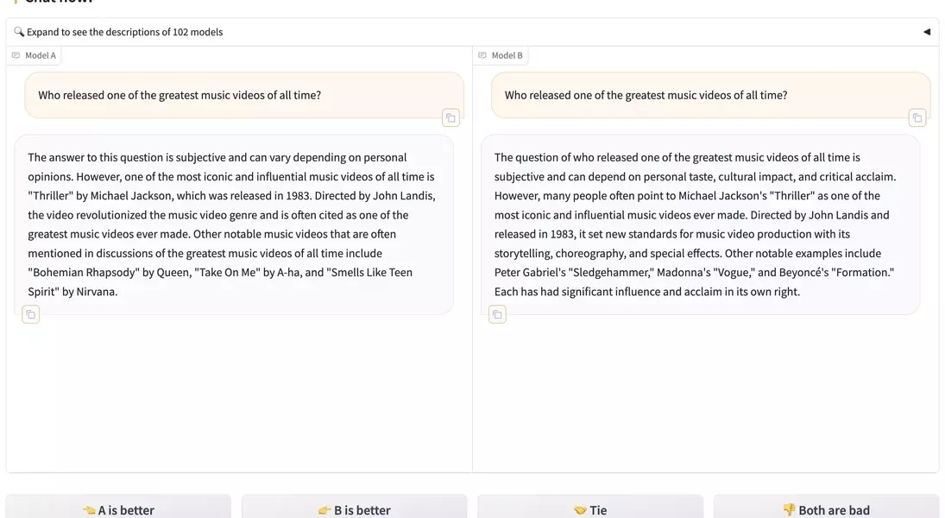This screenshot has height=518, width=945.
Task: Vote that B is better
Action: tap(354, 509)
